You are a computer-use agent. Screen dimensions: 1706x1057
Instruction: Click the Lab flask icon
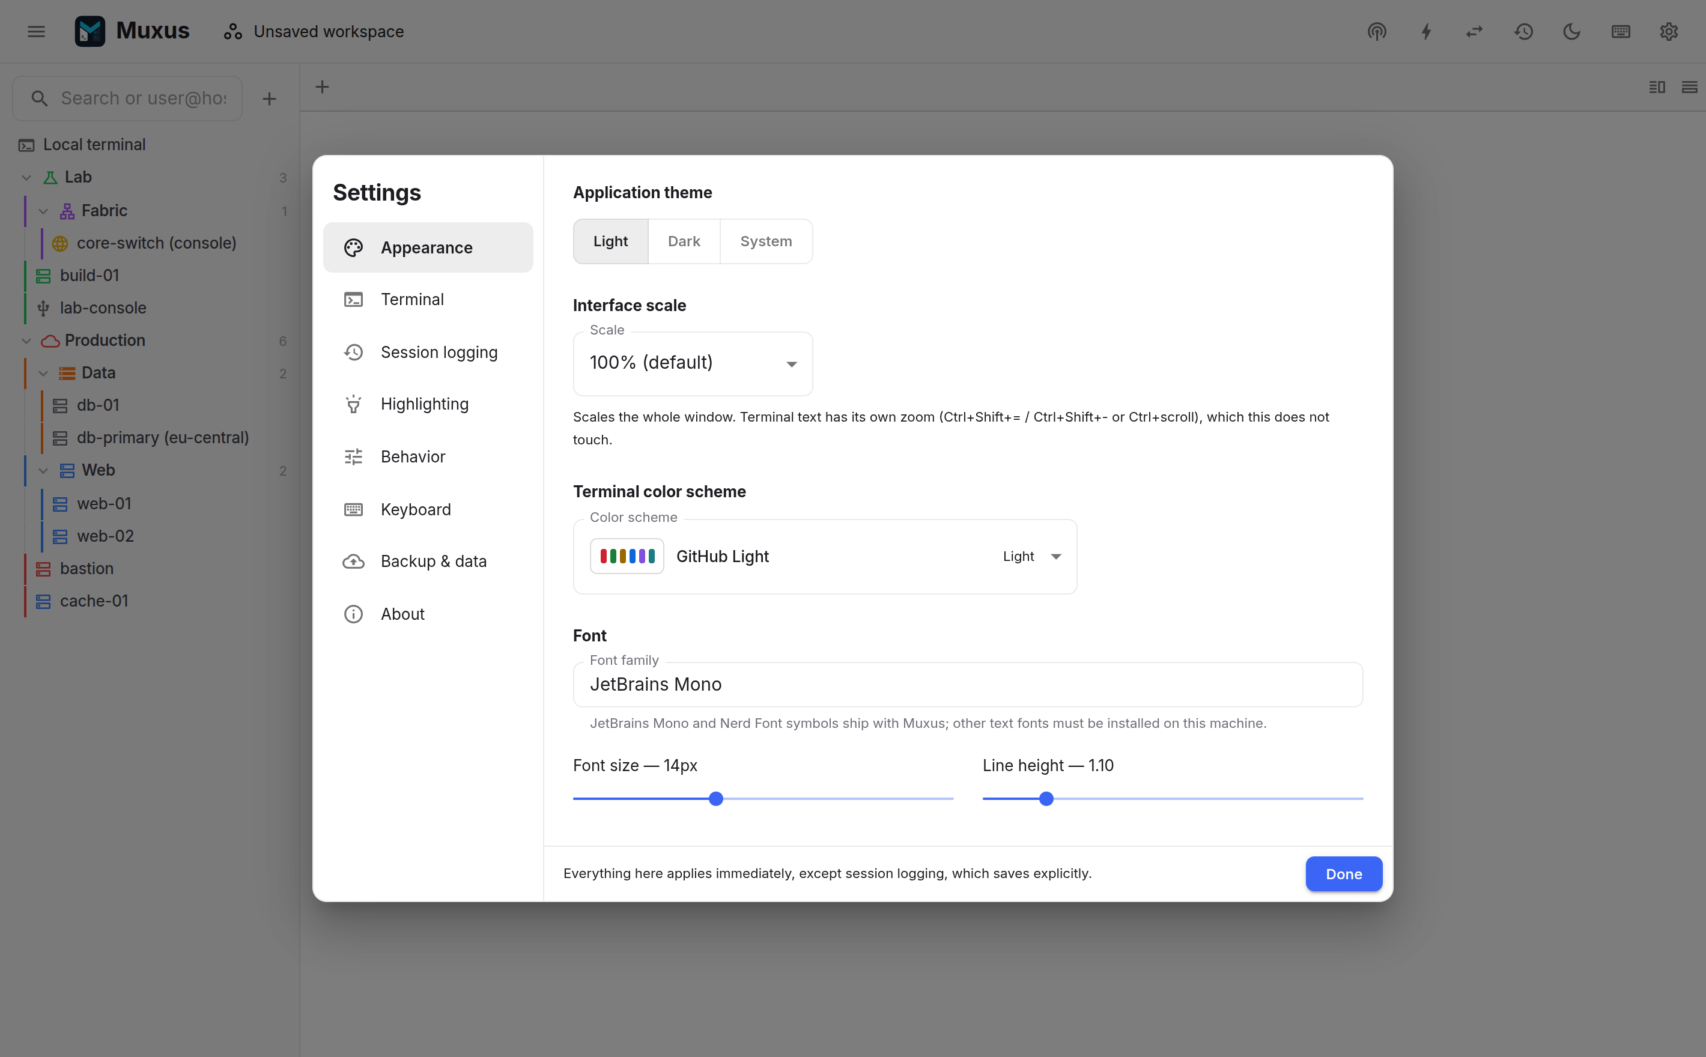click(x=50, y=178)
